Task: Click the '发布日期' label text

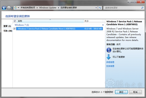Action: pos(111,44)
